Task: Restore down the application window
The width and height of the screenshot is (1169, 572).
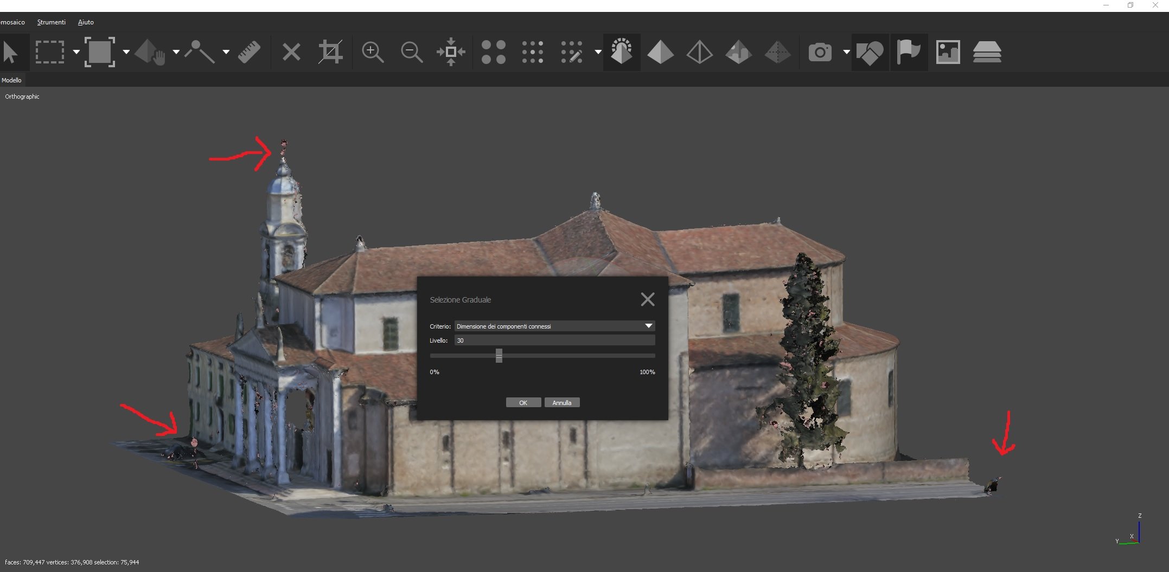Action: pos(1130,5)
